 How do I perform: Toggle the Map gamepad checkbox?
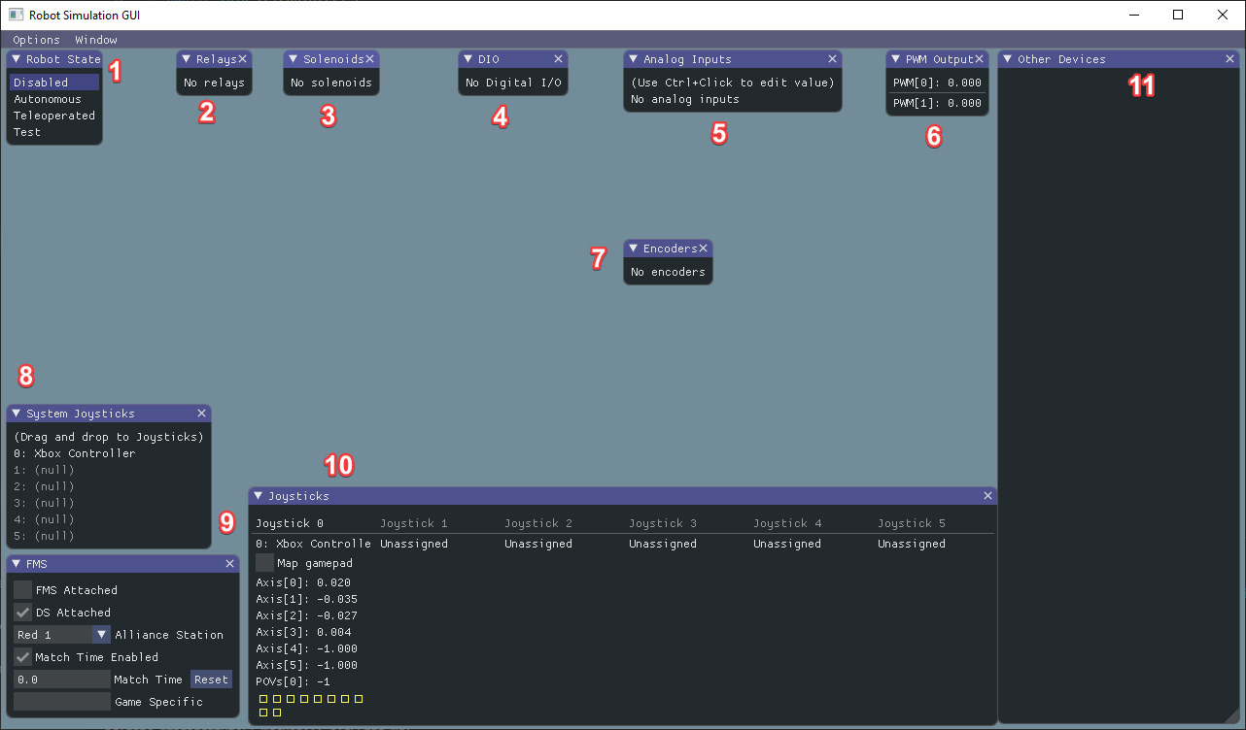click(x=263, y=562)
